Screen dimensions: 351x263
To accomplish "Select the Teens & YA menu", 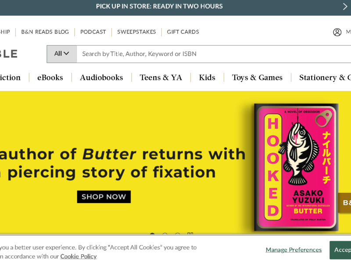I will pyautogui.click(x=161, y=78).
